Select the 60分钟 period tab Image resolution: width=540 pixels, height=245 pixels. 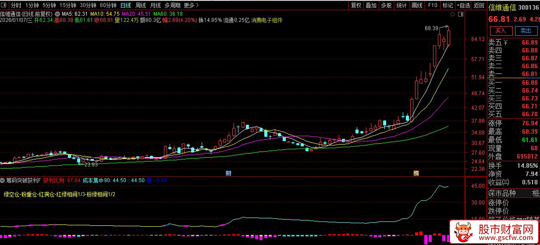(x=108, y=5)
